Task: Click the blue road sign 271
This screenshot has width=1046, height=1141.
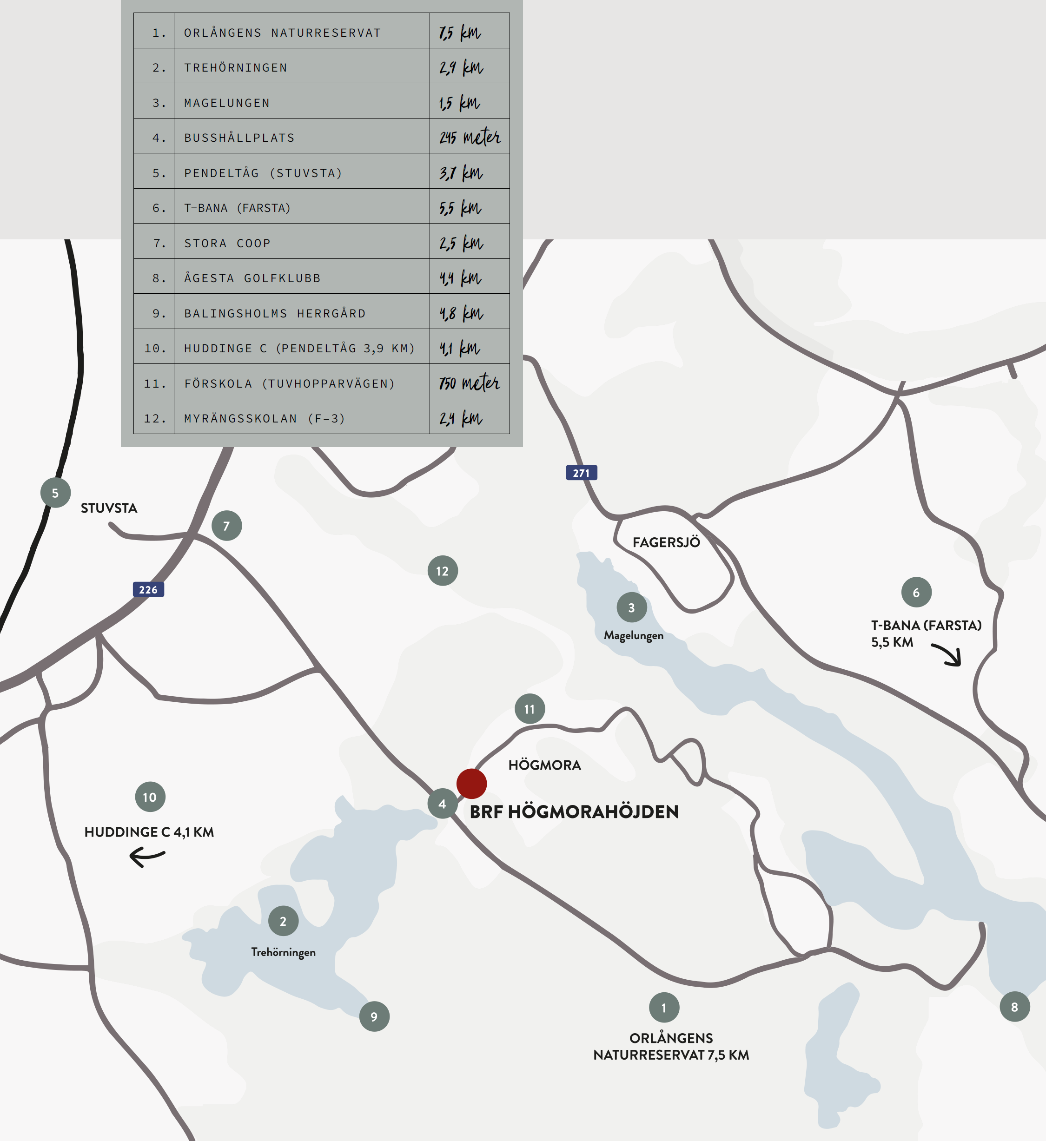Action: click(x=581, y=473)
